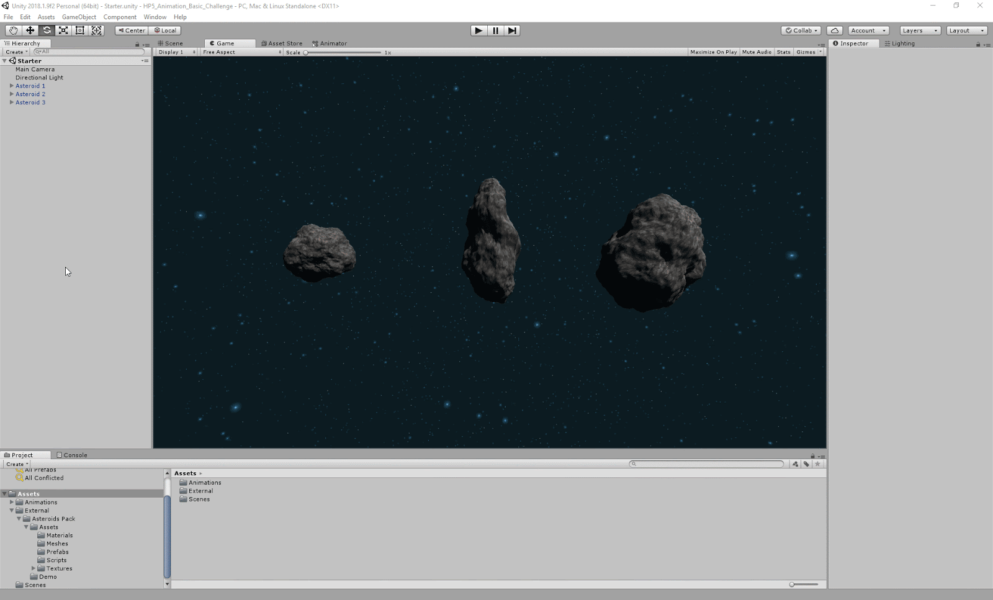Select the Scale tool
Viewport: 993px width, 600px height.
click(63, 30)
